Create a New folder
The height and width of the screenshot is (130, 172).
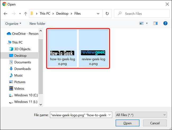coord(37,24)
